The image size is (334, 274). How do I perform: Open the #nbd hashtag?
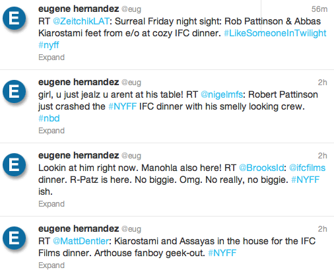pos(49,118)
